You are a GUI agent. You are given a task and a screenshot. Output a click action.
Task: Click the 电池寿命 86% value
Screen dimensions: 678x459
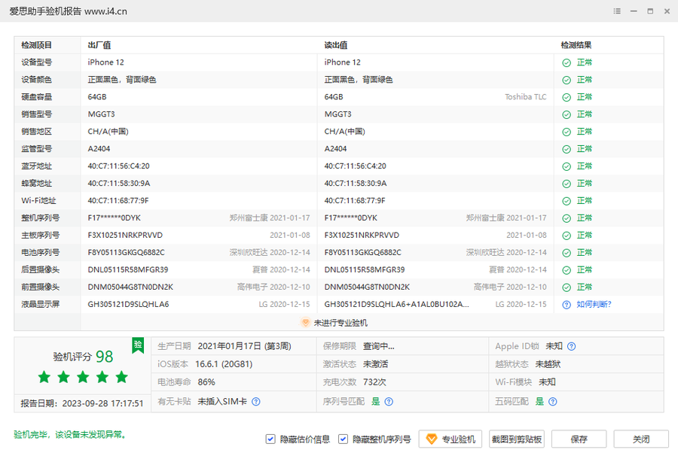point(206,382)
